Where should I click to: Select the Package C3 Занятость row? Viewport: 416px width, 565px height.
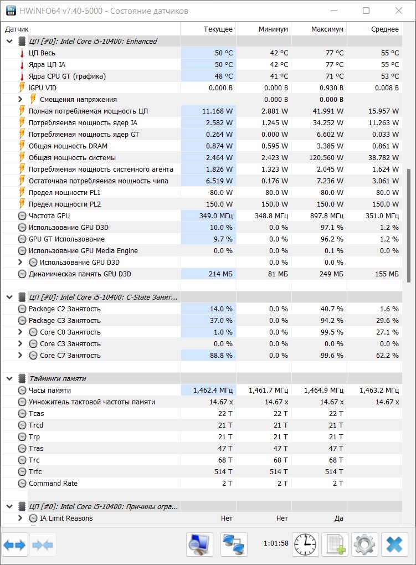click(x=202, y=320)
